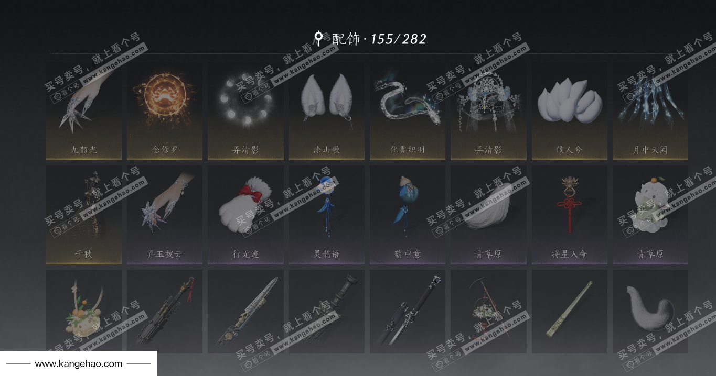
Task: Select the 将星入命 red knot tassel
Action: [x=570, y=215]
